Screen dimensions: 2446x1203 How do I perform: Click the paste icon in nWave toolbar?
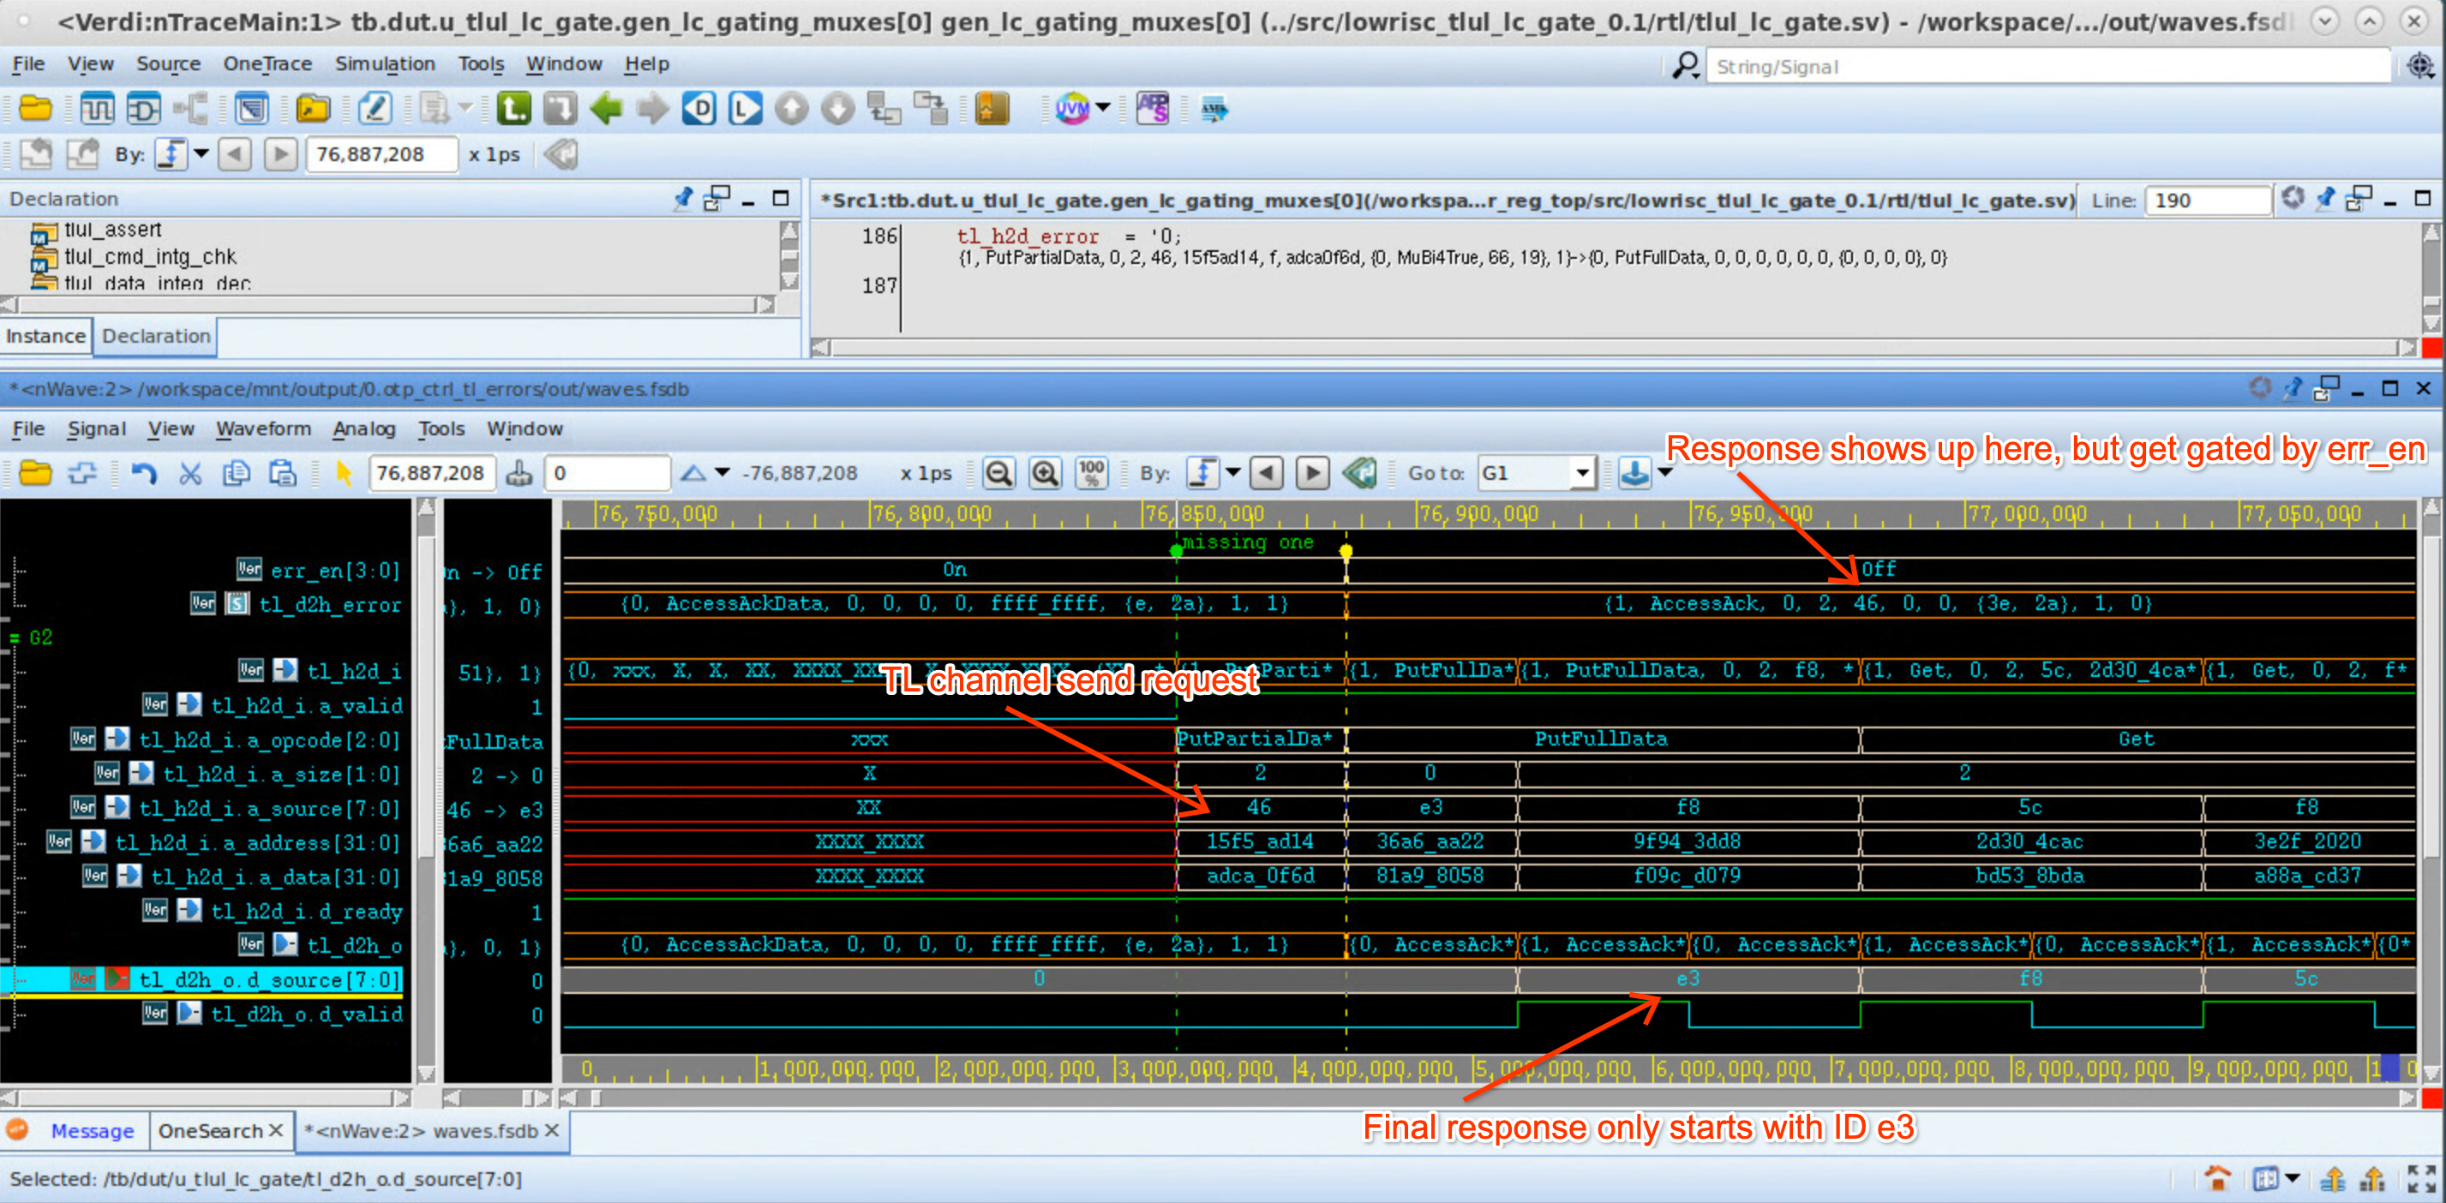coord(282,473)
